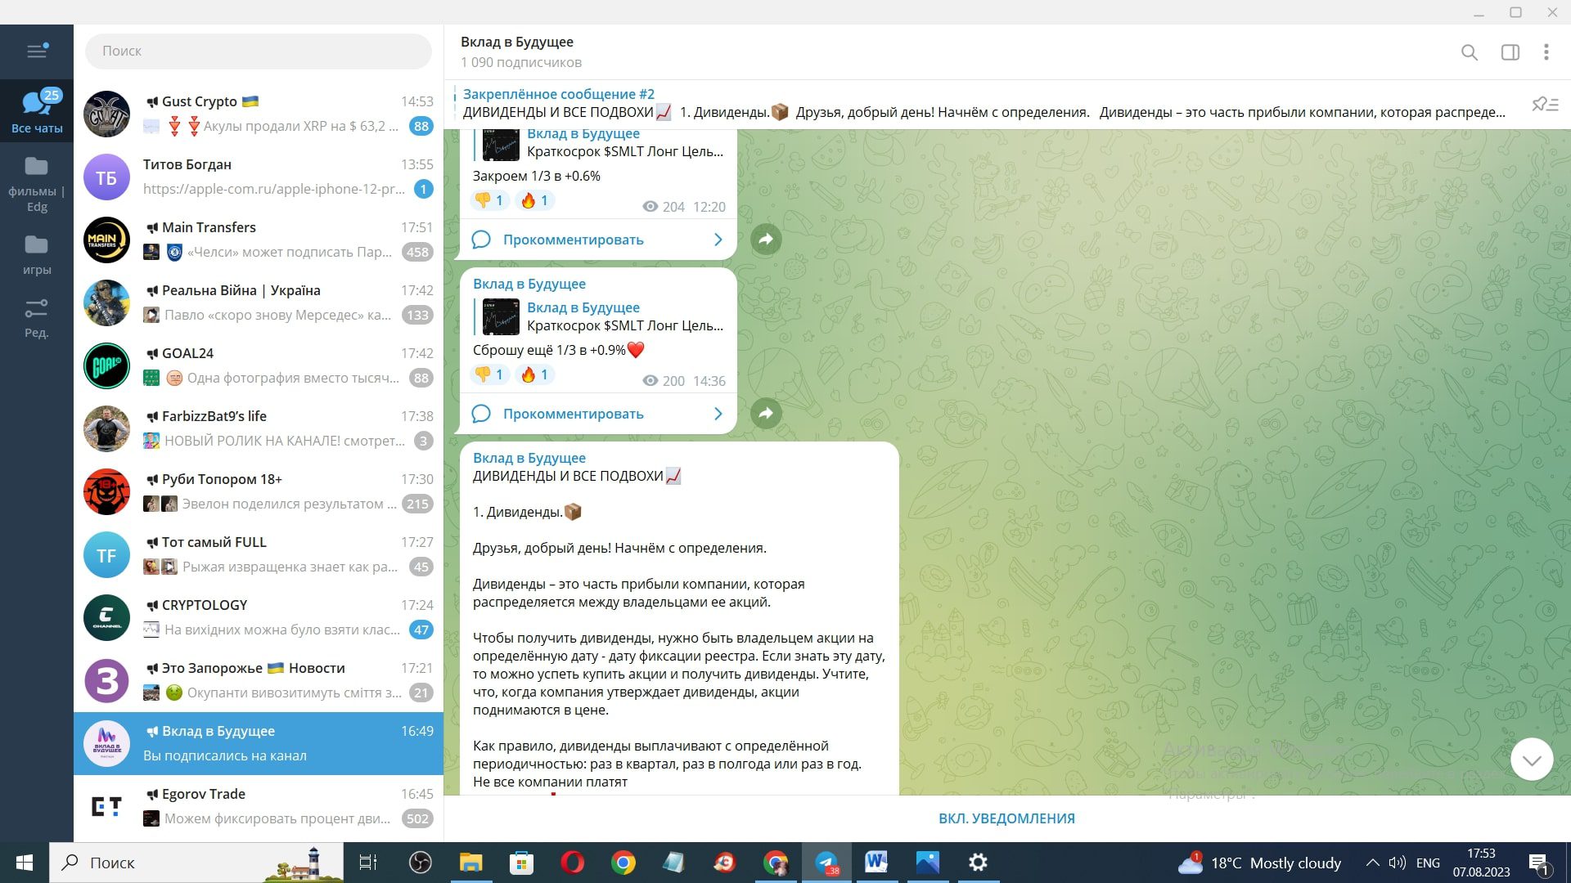Share the 12:20 post via forward arrow

click(x=766, y=240)
